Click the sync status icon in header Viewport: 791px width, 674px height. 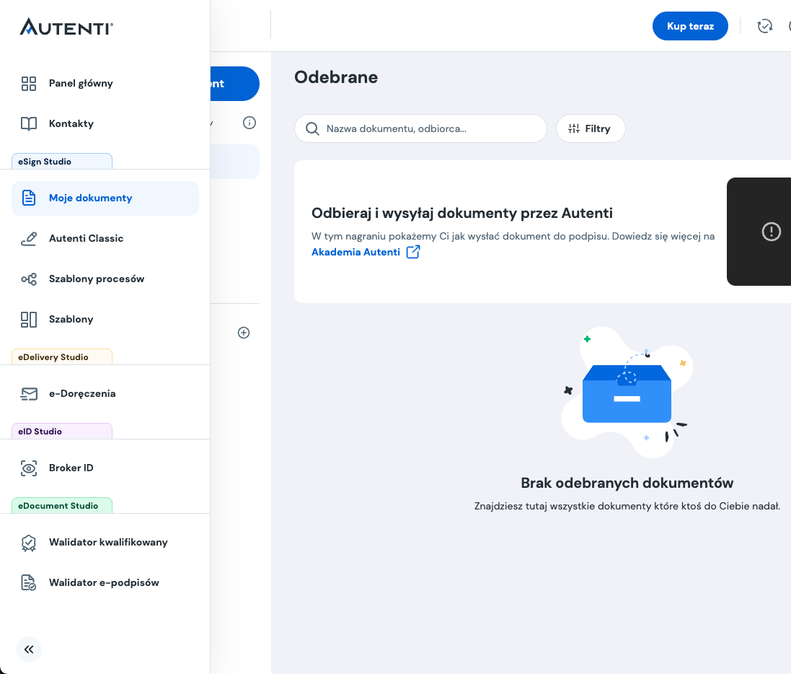point(764,26)
